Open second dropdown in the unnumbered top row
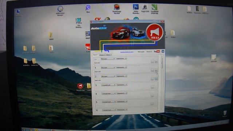 click(121, 59)
